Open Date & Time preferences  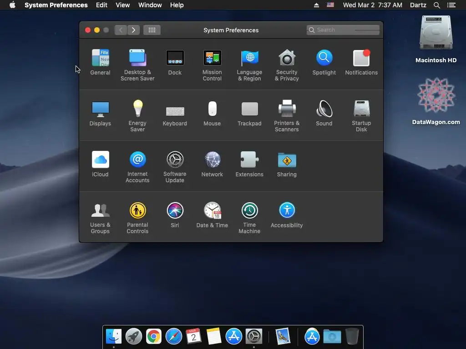coord(212,215)
